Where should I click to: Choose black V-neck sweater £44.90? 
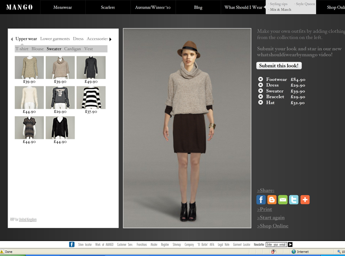60,127
